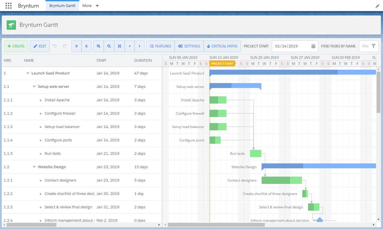Click the Website Design summary bar

click(319, 166)
